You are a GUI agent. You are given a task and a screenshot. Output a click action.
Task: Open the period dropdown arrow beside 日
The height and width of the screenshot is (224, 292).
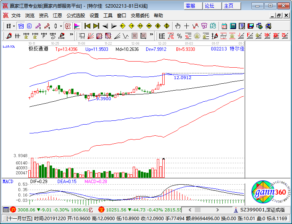14,26
